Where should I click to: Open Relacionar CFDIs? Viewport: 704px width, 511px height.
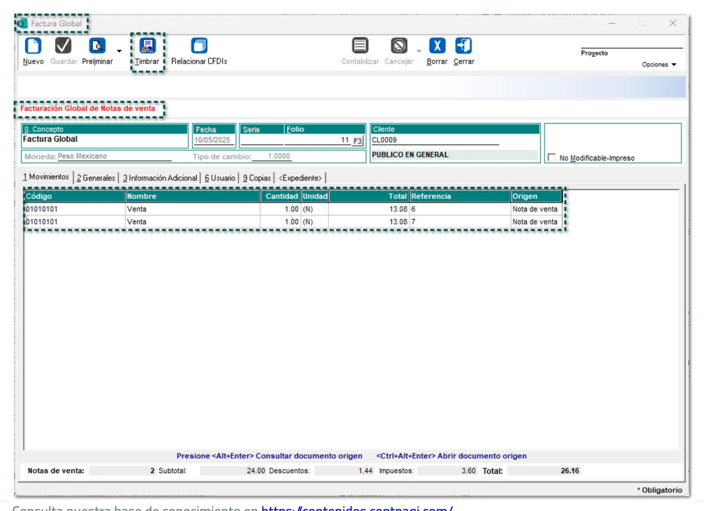click(199, 52)
